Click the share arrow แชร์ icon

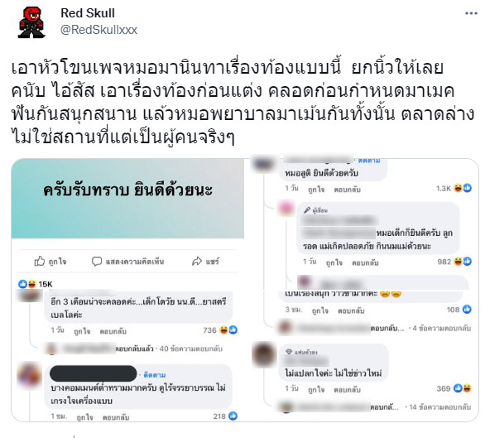[197, 261]
